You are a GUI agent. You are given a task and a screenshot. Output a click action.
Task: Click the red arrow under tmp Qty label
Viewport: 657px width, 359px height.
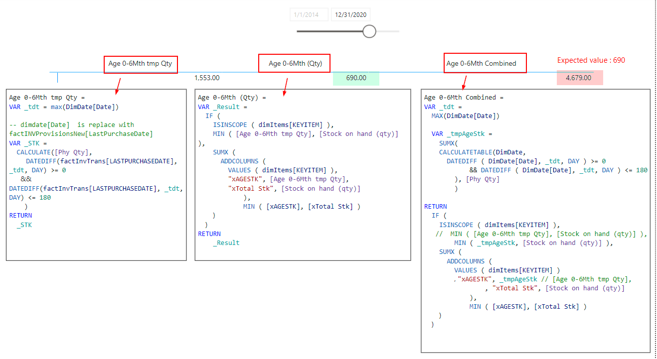click(118, 85)
